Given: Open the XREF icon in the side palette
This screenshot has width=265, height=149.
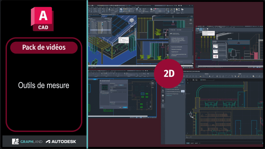Looking at the screenshot, I should point(163,96).
